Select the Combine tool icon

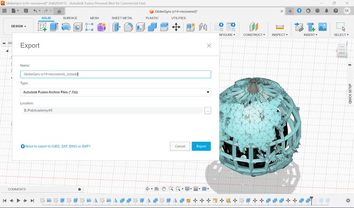[x=152, y=27]
